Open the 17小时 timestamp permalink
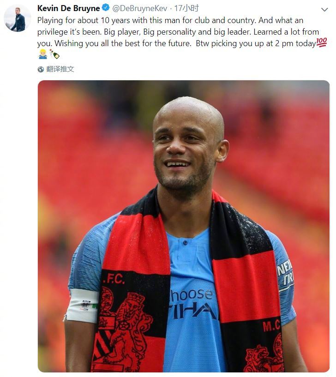Screen dimensions: 336x377 tap(186, 8)
